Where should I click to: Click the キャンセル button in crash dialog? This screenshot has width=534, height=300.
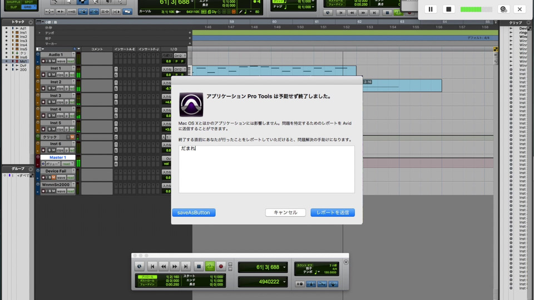(x=285, y=213)
